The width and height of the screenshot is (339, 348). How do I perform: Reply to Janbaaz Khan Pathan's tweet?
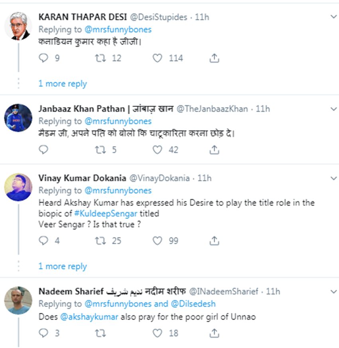(43, 150)
